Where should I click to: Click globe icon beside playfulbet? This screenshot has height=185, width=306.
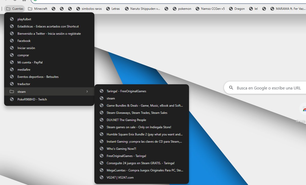[12, 19]
